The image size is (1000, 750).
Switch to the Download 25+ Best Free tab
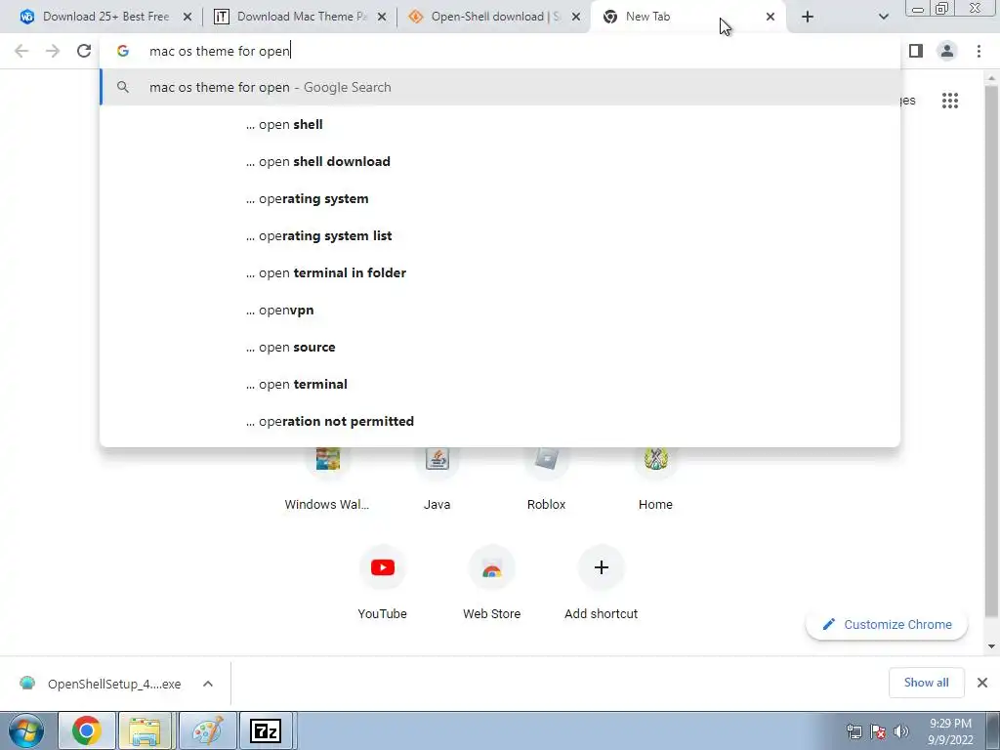coord(105,17)
